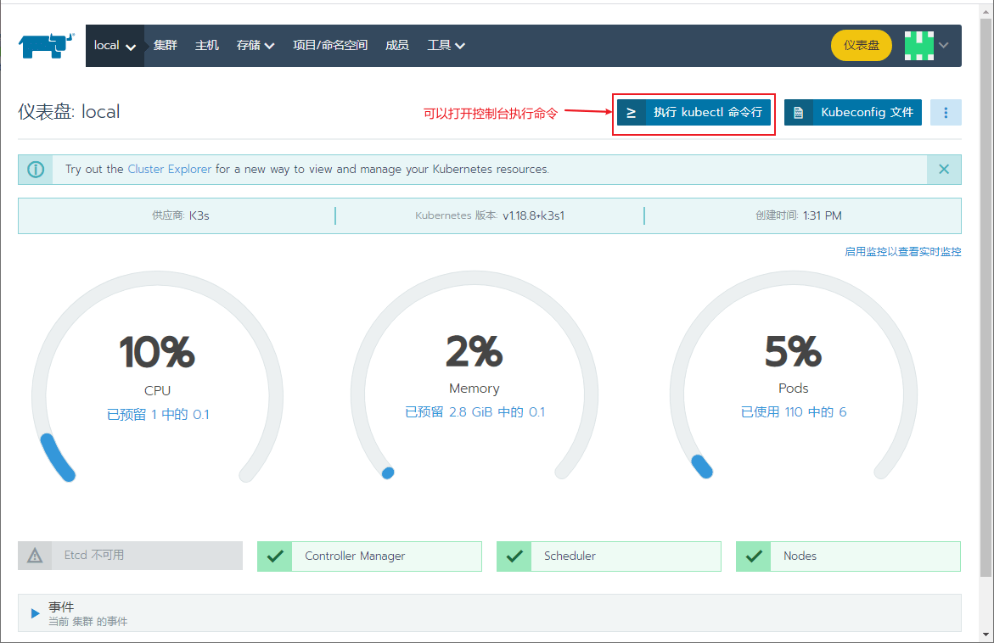Screen dimensions: 994x643
Task: Open the local cluster dropdown
Action: 115,46
